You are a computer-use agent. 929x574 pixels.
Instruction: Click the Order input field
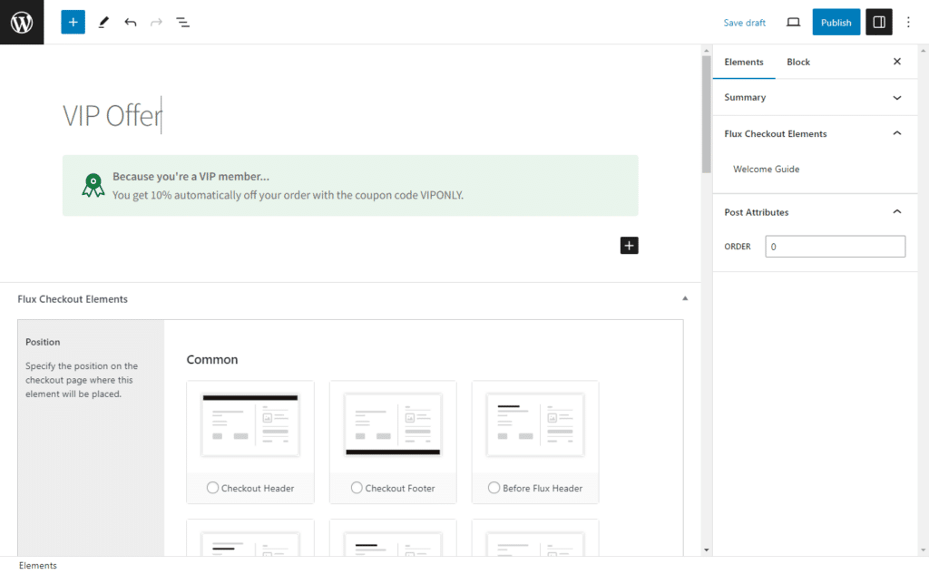click(x=835, y=247)
